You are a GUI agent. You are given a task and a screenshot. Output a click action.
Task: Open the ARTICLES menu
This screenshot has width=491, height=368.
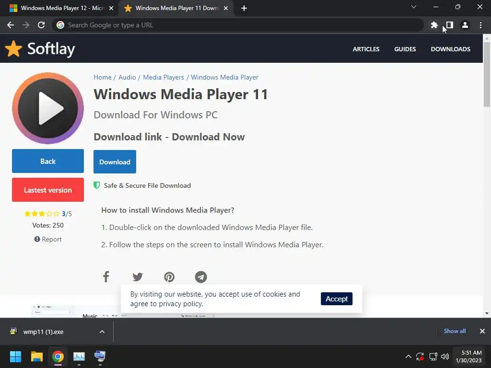pyautogui.click(x=366, y=49)
